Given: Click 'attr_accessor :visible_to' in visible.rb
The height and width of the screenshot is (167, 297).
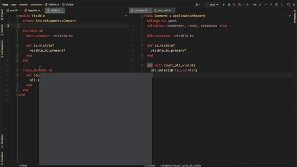Looking at the screenshot, I should pyautogui.click(x=50, y=36).
